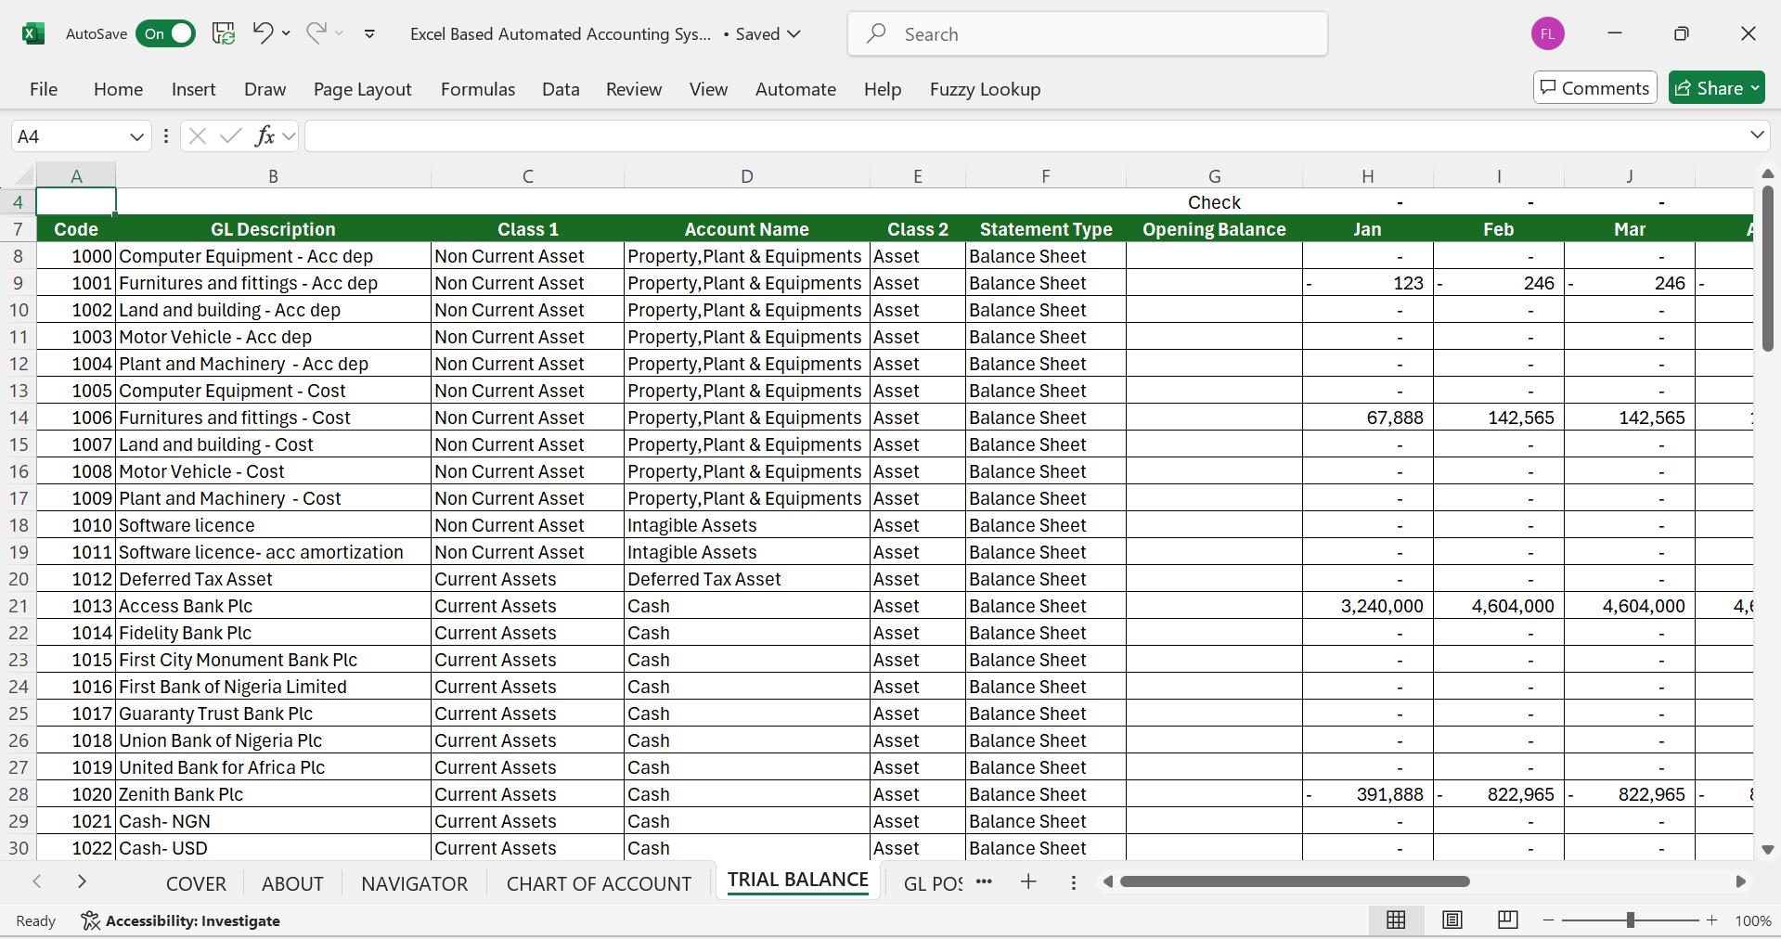1781x939 pixels.
Task: Expand the formula bar with chevron
Action: click(x=1757, y=135)
